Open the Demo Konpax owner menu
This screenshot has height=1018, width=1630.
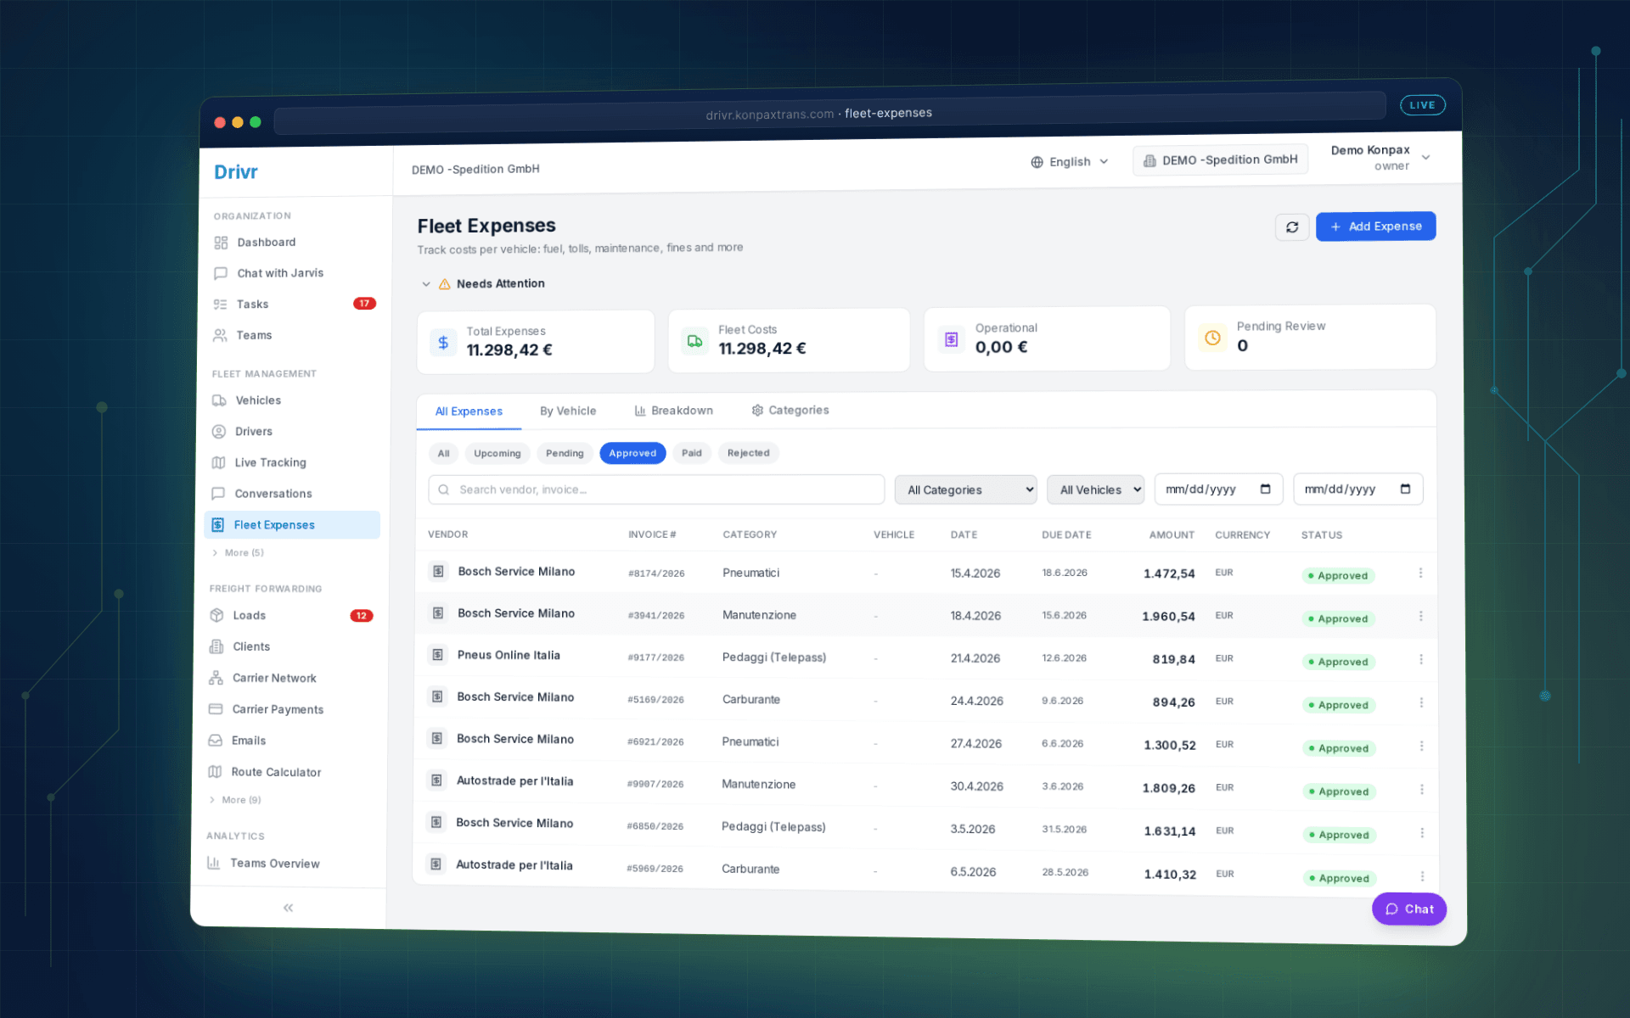point(1380,158)
